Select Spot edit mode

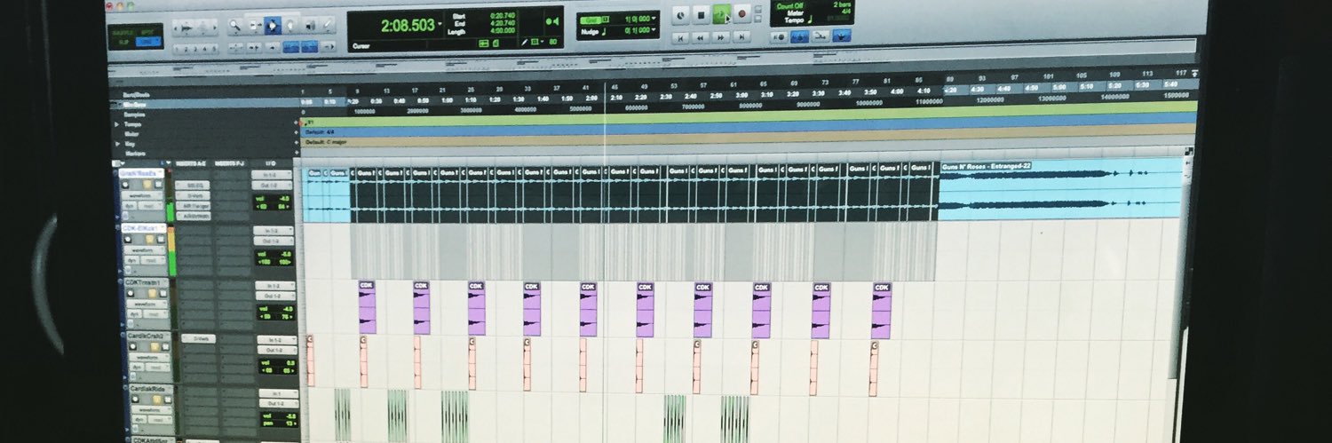point(147,33)
